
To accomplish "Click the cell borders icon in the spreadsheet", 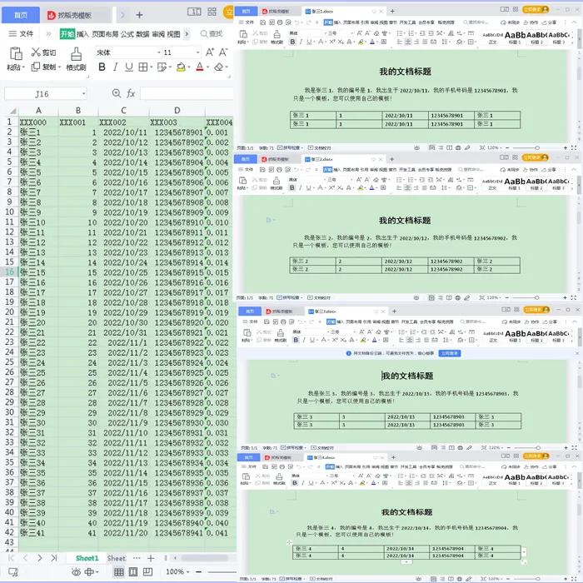I will coord(142,67).
